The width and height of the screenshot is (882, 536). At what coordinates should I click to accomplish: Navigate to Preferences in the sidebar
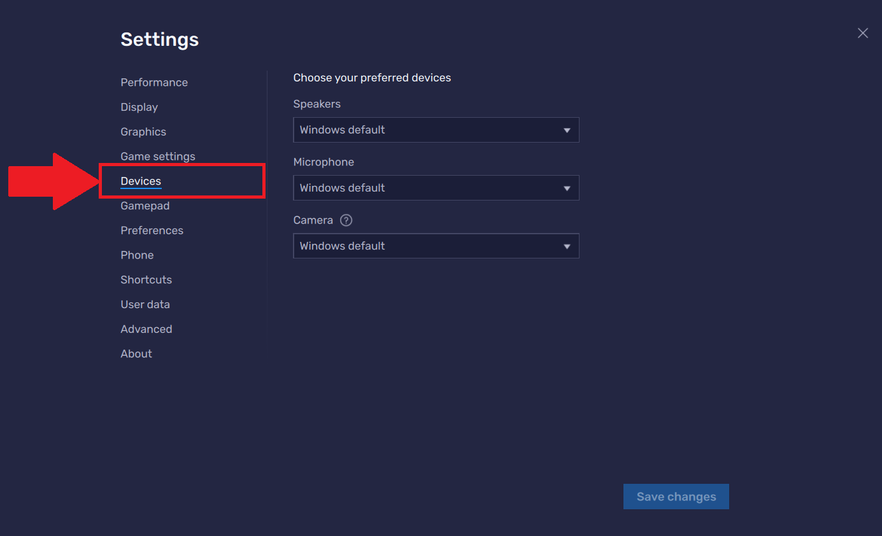point(152,230)
